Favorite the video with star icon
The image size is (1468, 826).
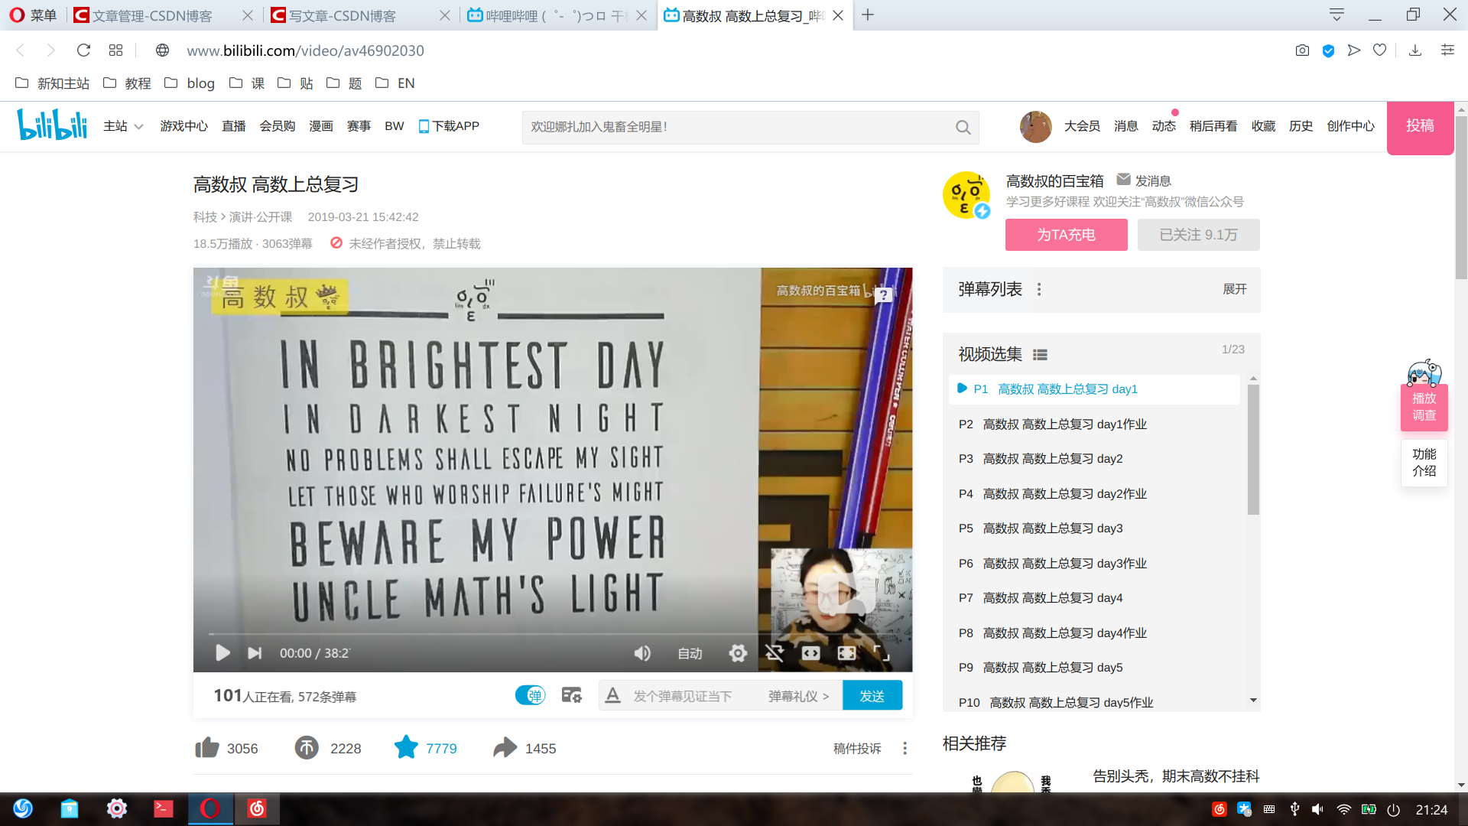406,747
